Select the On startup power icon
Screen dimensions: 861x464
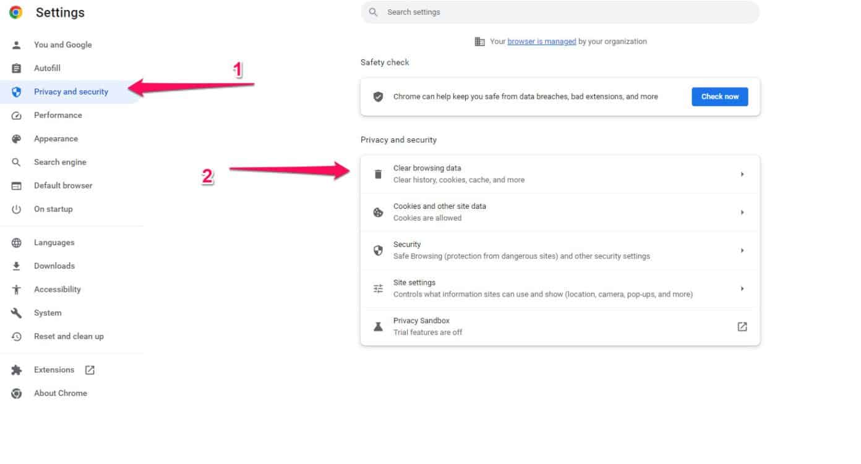16,209
